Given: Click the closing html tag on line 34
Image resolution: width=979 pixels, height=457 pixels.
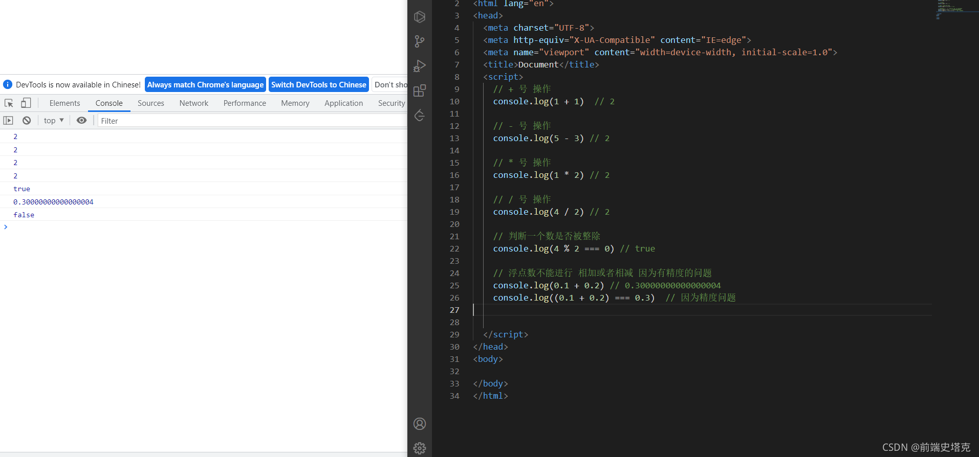Looking at the screenshot, I should 490,396.
